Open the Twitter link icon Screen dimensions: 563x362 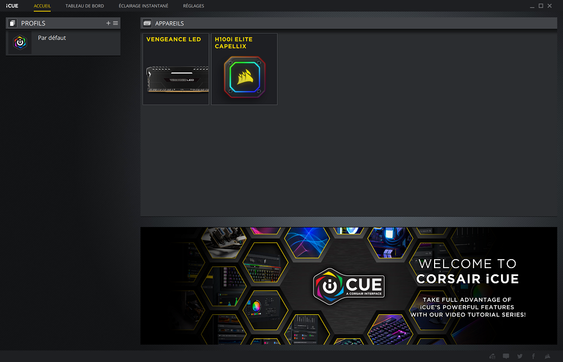click(520, 356)
